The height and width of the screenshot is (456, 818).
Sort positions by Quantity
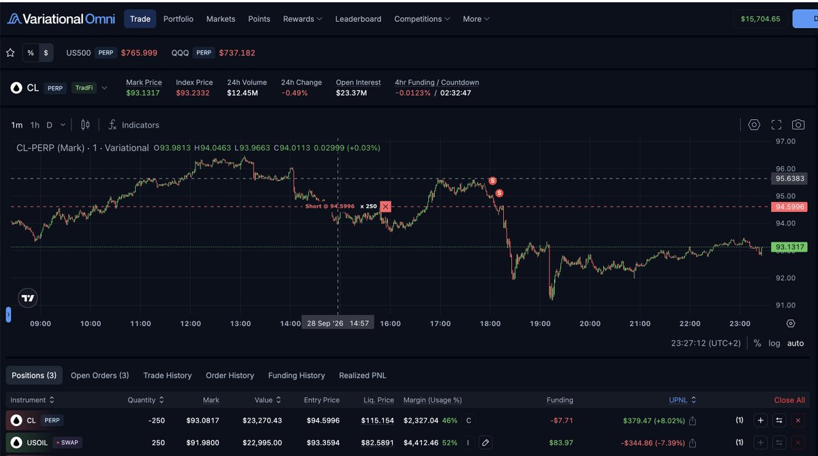point(146,400)
